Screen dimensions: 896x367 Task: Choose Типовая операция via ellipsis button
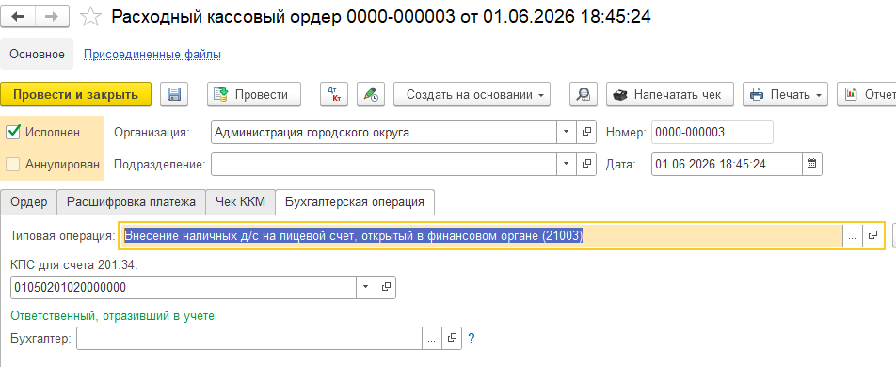tap(852, 235)
